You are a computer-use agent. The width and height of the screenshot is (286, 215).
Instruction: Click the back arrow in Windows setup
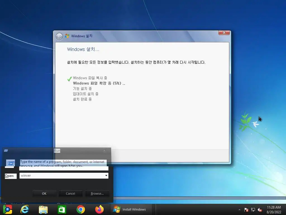(x=59, y=36)
